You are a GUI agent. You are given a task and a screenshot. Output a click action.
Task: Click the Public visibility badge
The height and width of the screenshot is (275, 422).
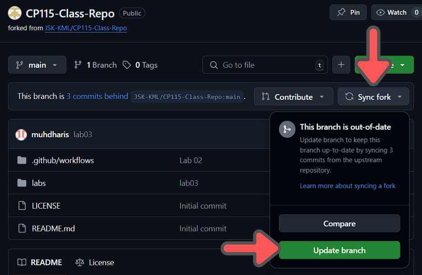pos(132,13)
